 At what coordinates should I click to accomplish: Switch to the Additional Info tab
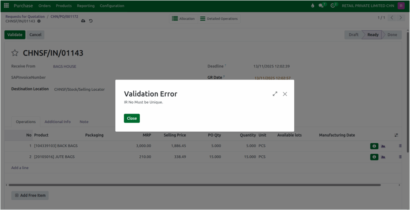pyautogui.click(x=58, y=122)
